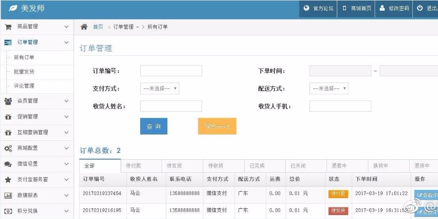Open 批量发货 in the sidebar

(24, 72)
